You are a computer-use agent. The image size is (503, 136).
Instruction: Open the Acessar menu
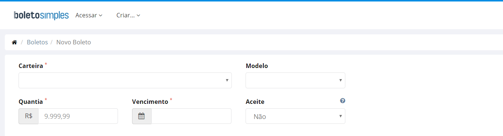(x=89, y=15)
